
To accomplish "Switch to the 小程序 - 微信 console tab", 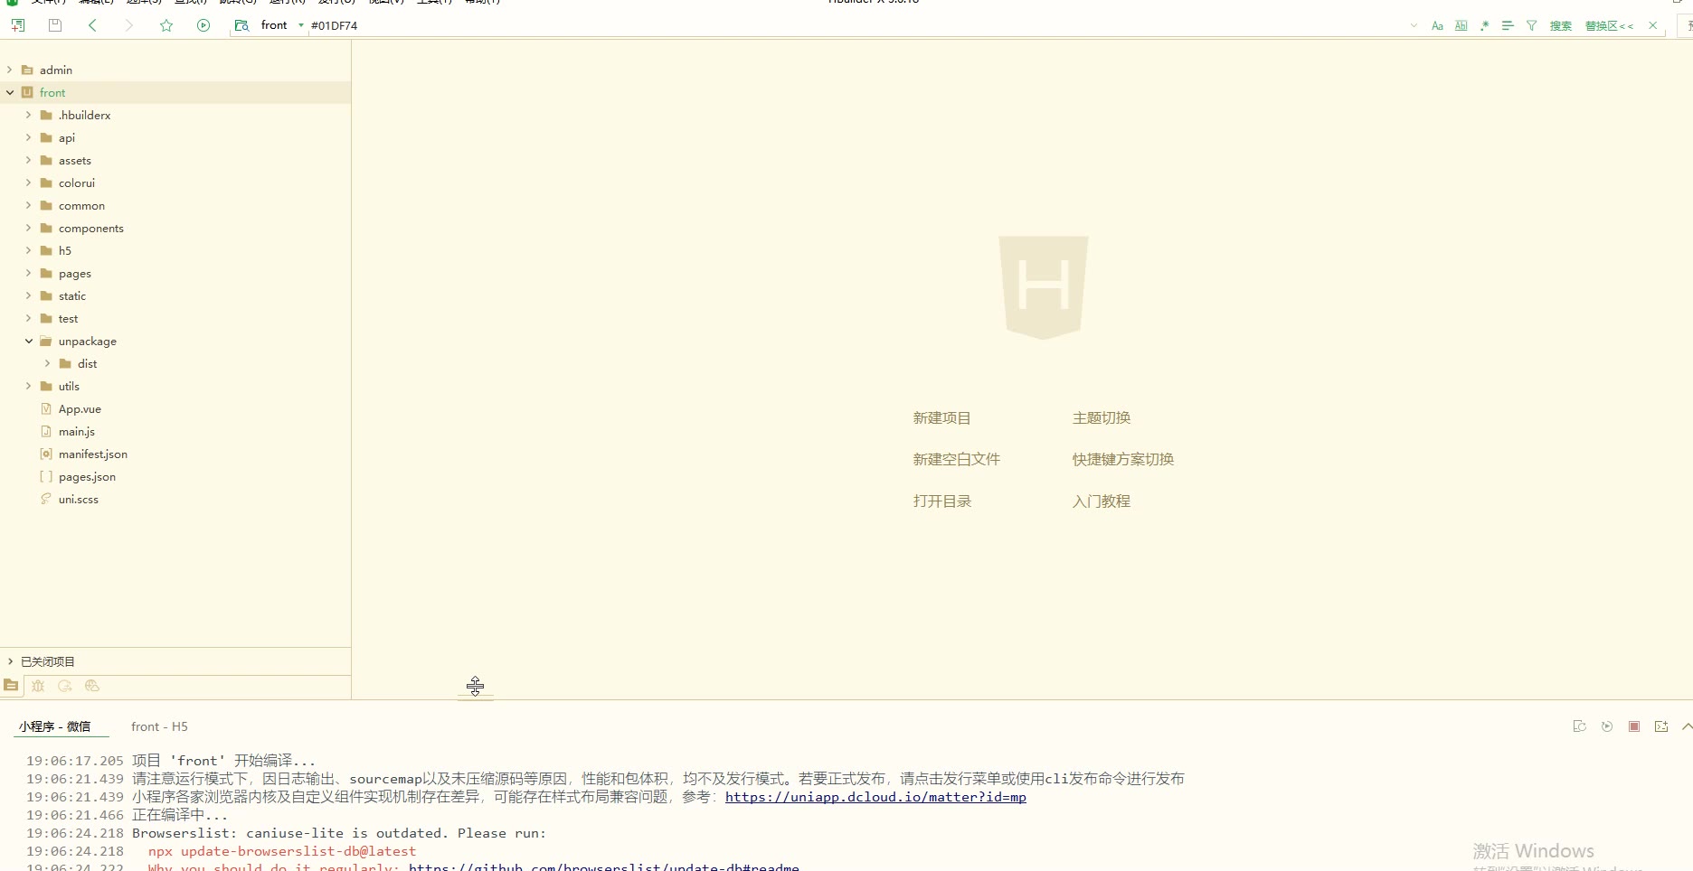I will click(x=55, y=726).
